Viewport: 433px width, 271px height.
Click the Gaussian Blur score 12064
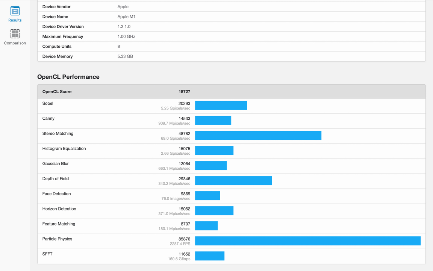pos(184,164)
